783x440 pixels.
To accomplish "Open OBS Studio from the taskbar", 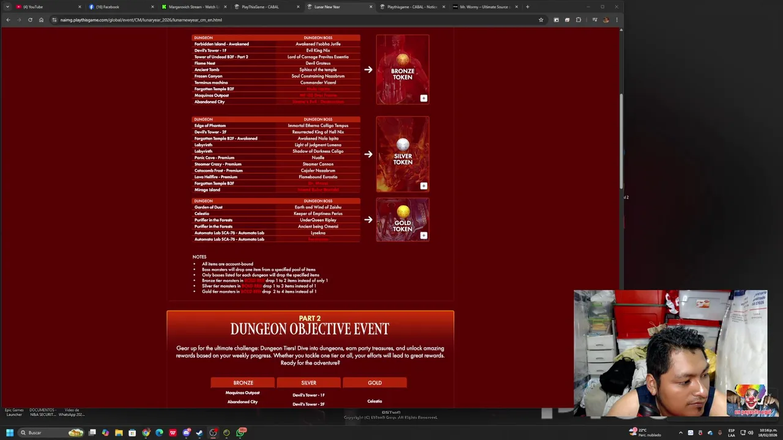I will click(x=213, y=433).
